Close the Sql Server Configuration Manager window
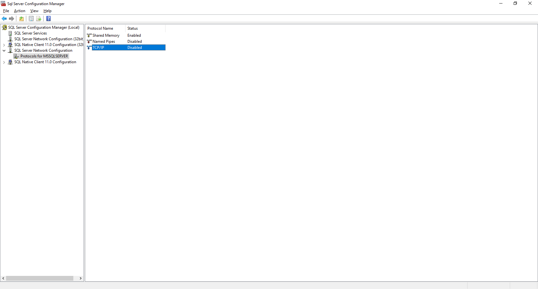Image resolution: width=538 pixels, height=289 pixels. (x=530, y=4)
